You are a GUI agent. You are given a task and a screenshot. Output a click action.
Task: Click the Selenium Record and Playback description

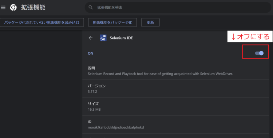(161, 74)
